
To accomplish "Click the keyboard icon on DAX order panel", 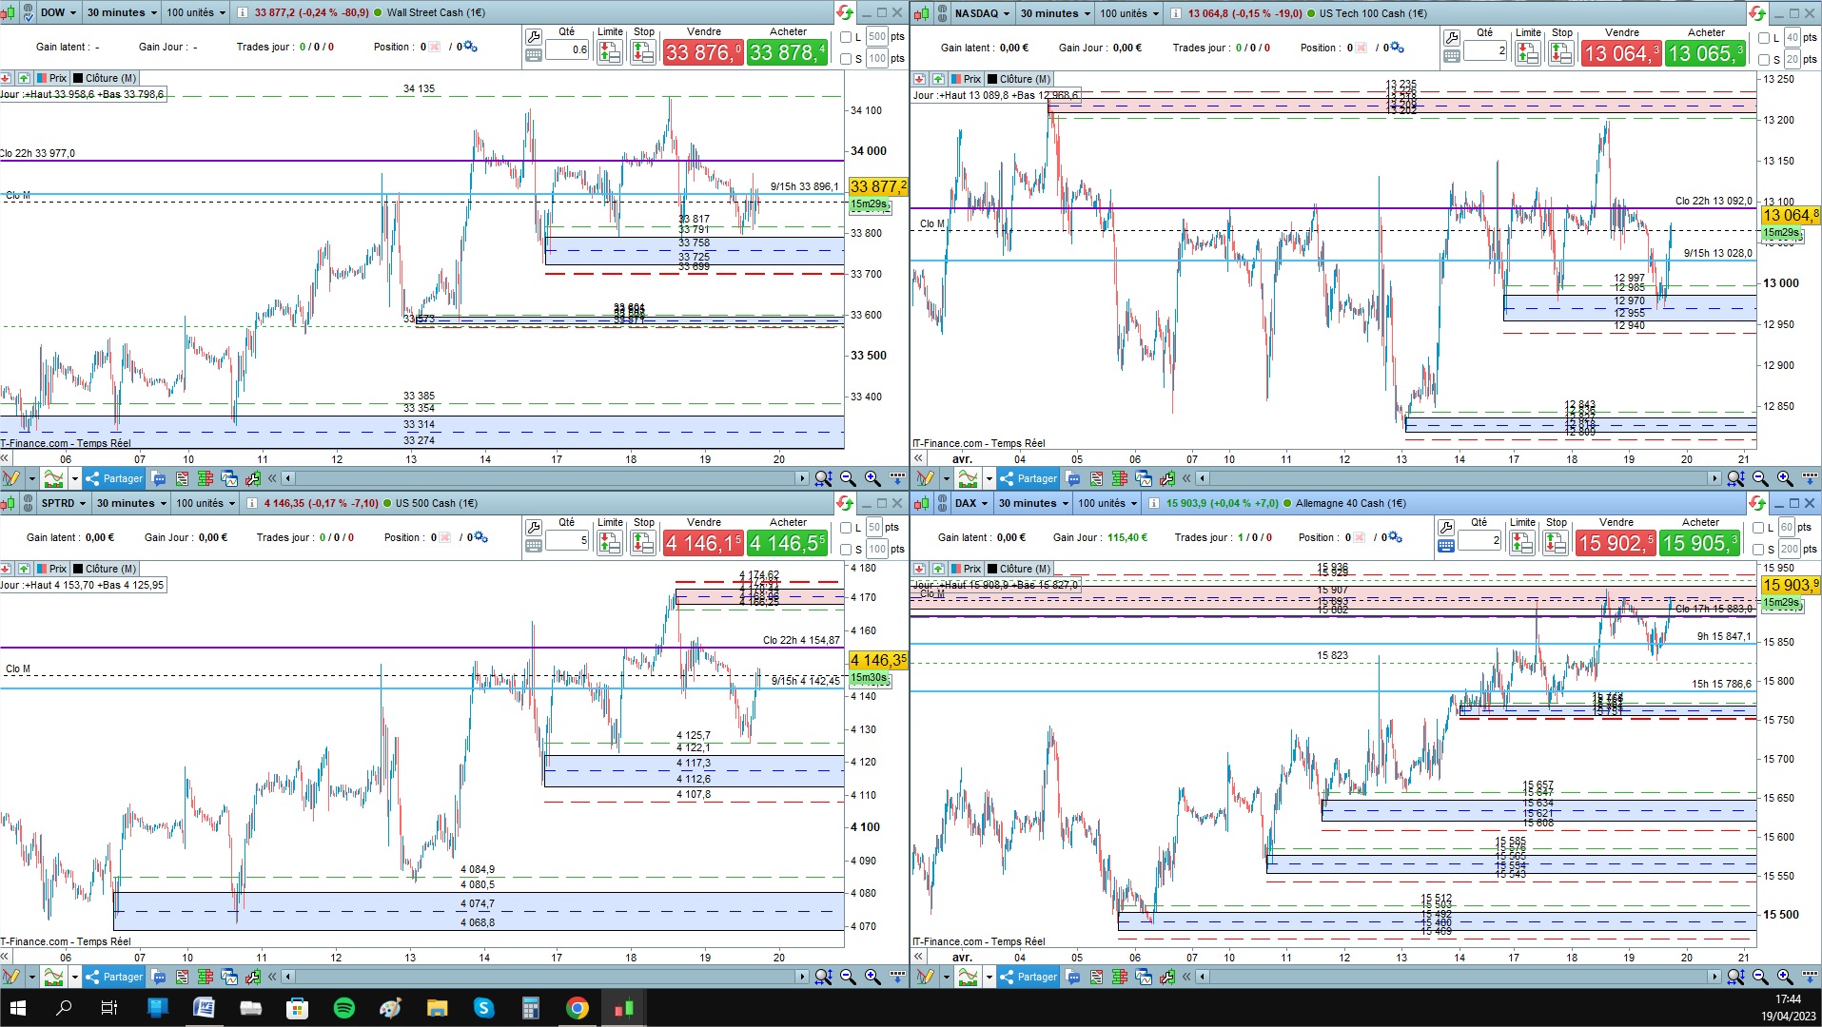I will 1446,546.
